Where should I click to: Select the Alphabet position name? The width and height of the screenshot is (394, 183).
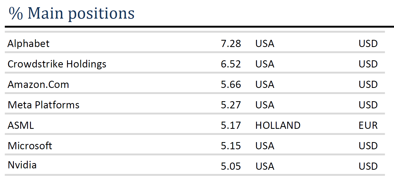point(28,44)
